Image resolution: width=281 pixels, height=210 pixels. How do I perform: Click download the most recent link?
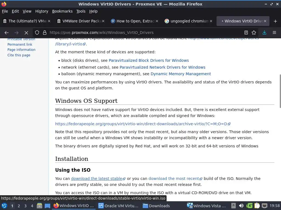tap(175, 179)
